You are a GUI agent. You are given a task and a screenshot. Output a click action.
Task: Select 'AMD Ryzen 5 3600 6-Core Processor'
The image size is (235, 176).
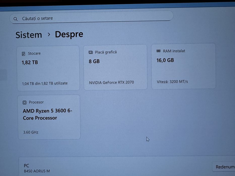pyautogui.click(x=48, y=114)
